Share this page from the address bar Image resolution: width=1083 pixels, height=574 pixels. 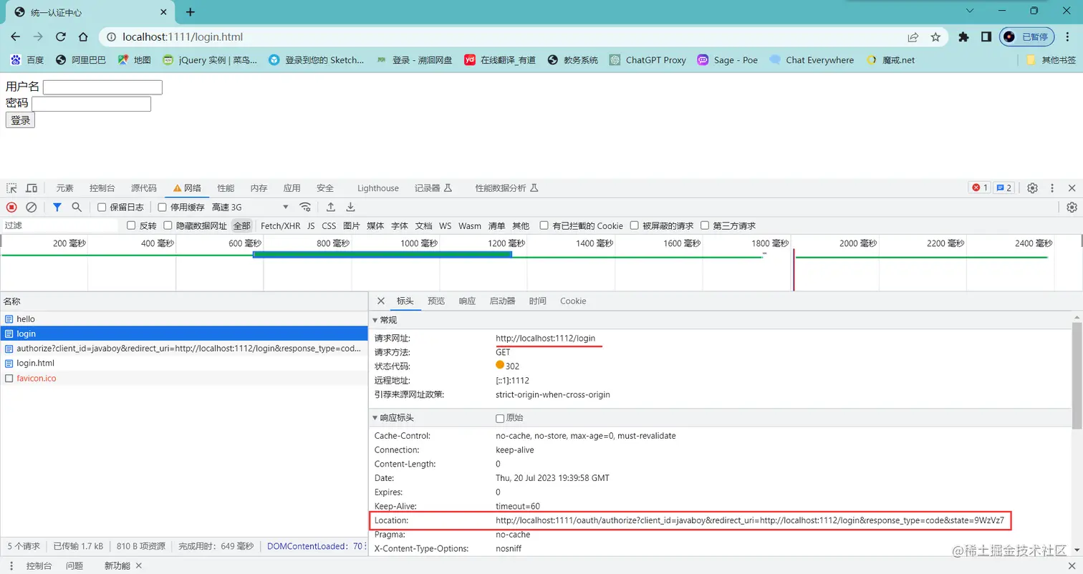pos(913,37)
